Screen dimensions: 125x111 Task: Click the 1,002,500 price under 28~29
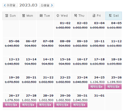click(46, 100)
